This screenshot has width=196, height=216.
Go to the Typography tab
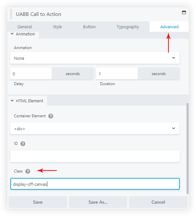128,27
